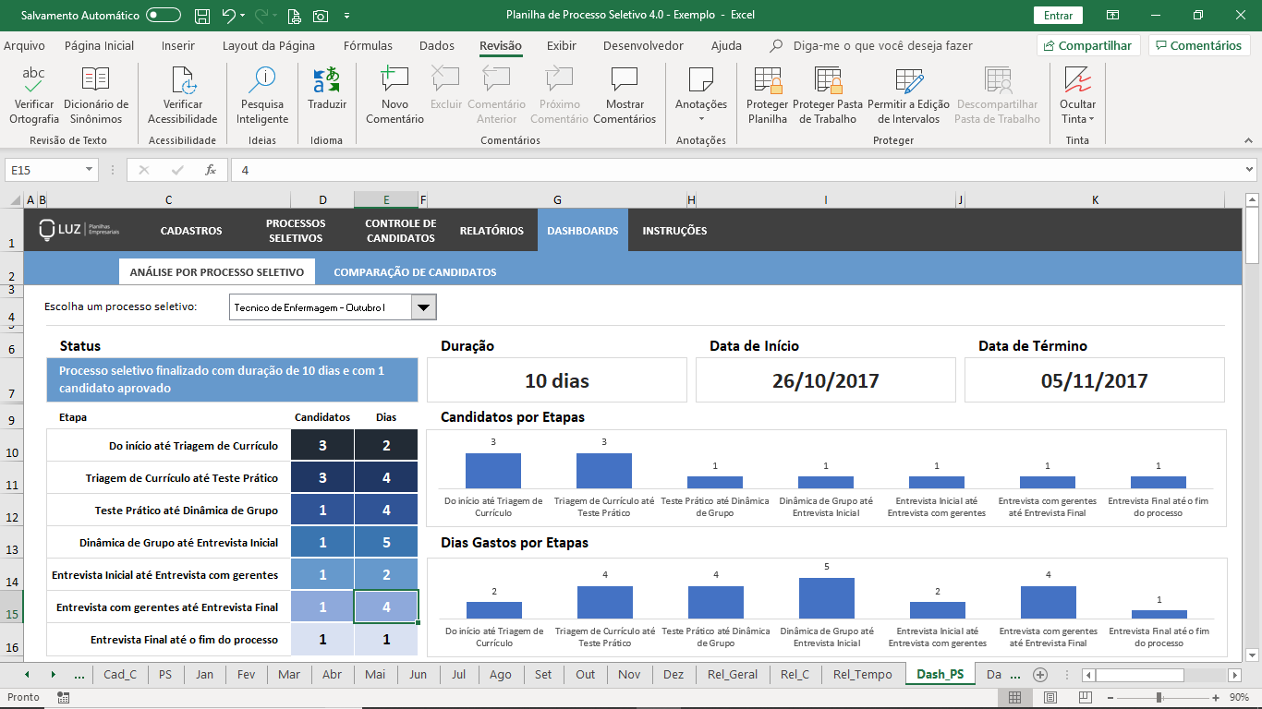Open the Undo history dropdown arrow
Viewport: 1262px width, 709px height.
(243, 16)
